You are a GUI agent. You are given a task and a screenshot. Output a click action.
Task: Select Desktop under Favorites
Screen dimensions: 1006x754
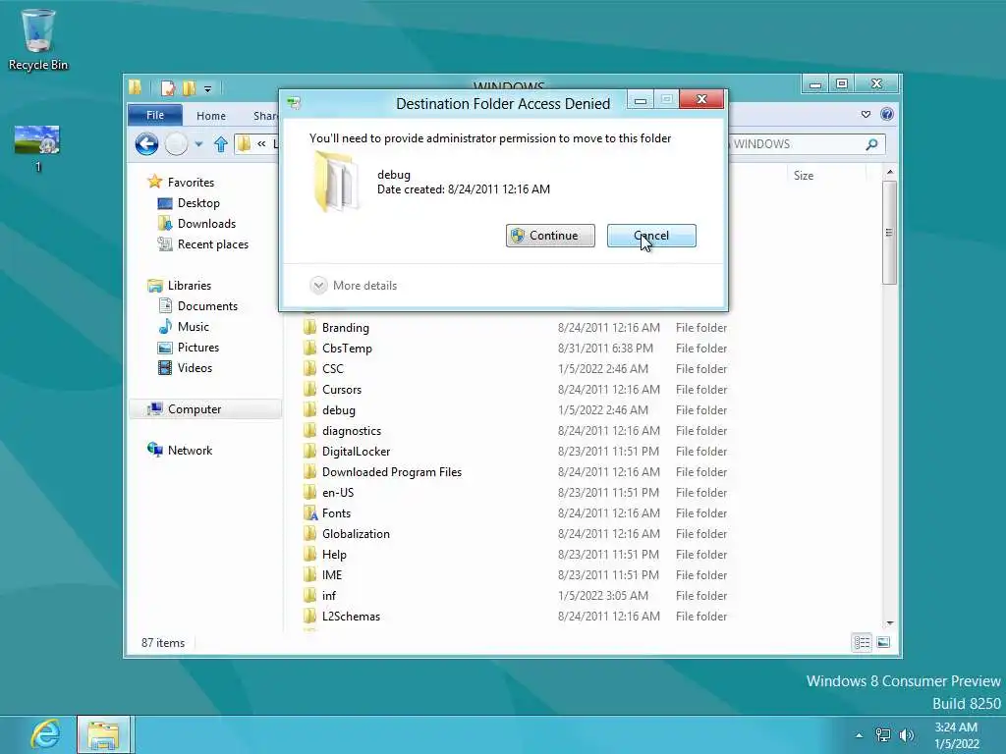pyautogui.click(x=198, y=202)
